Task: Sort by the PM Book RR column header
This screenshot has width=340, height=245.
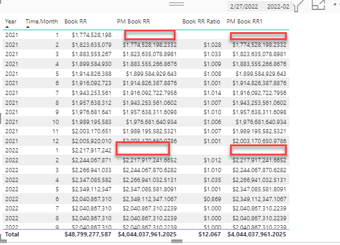Action: 134,22
